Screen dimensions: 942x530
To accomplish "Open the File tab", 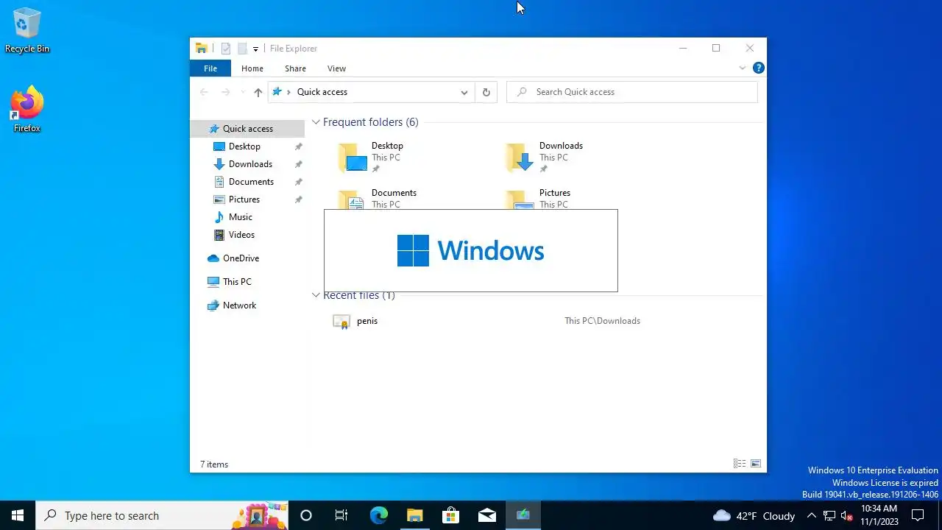I will coord(210,68).
